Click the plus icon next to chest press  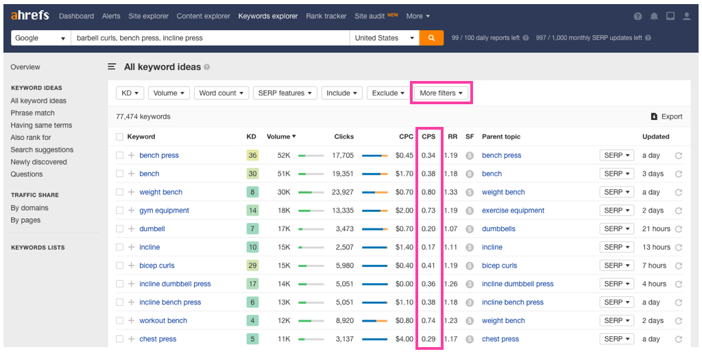pyautogui.click(x=131, y=339)
